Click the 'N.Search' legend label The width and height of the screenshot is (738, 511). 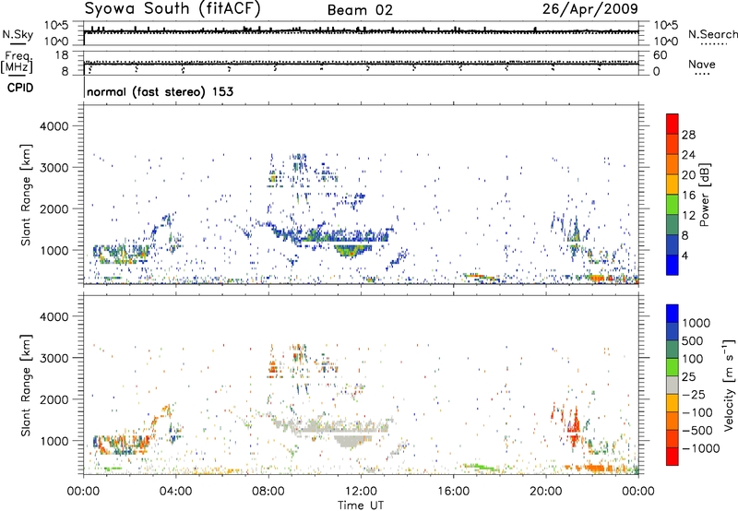tap(712, 34)
